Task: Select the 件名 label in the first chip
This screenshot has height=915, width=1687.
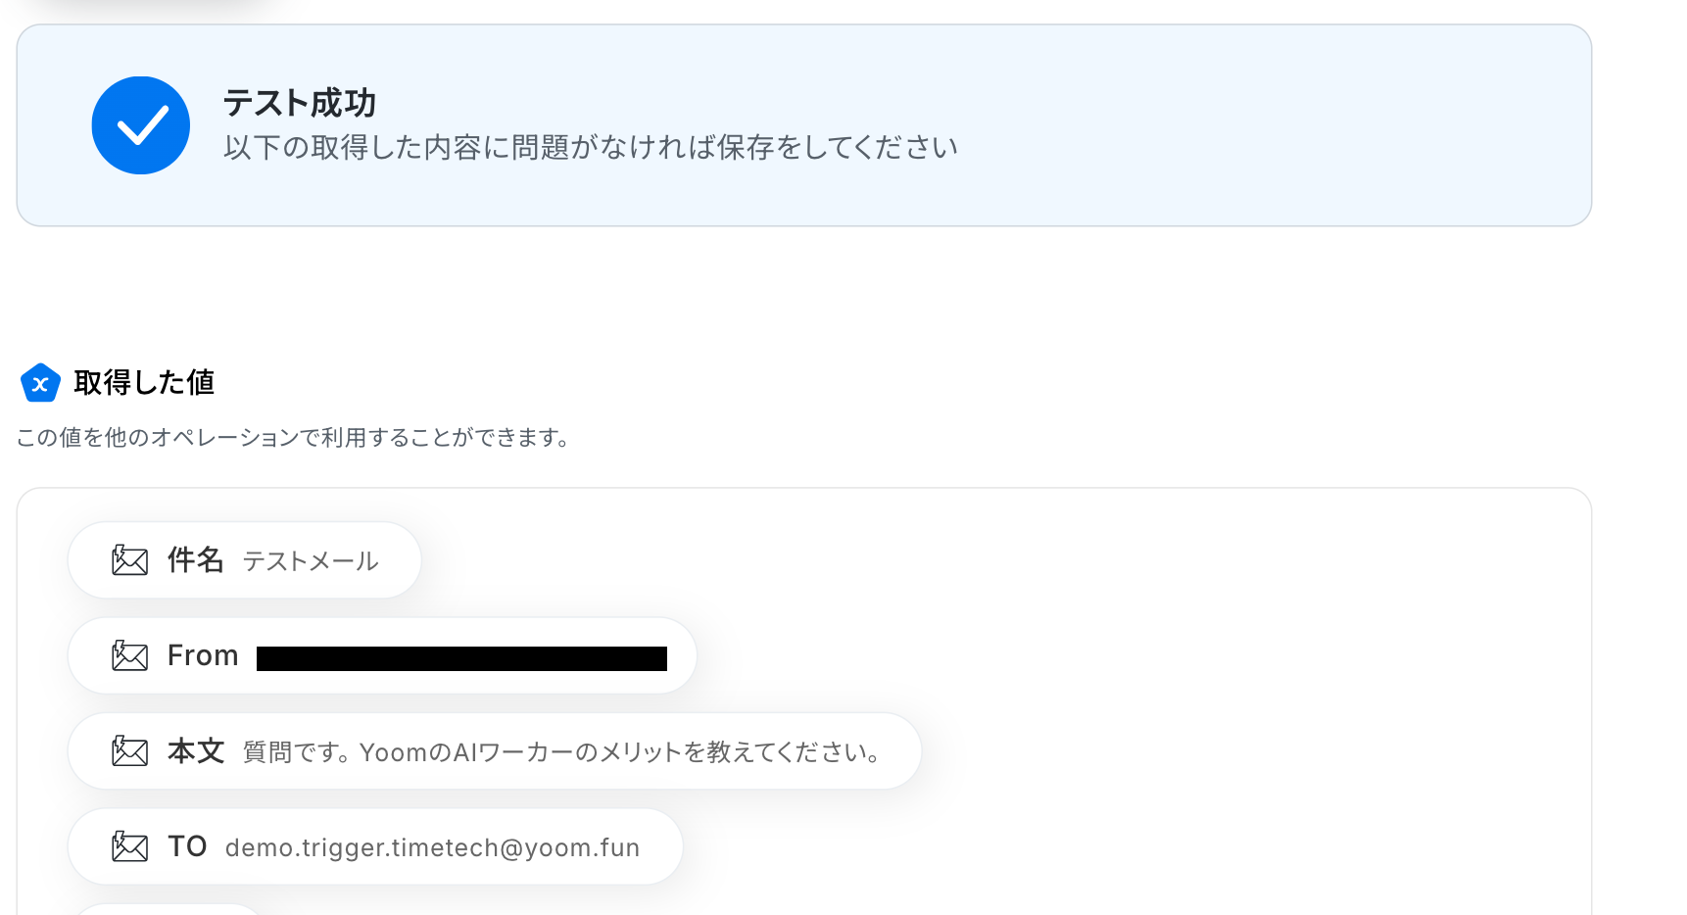Action: coord(196,560)
